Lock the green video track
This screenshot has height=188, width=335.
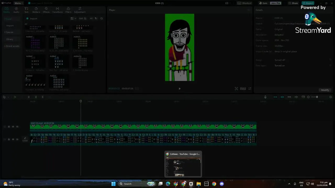coord(9,127)
